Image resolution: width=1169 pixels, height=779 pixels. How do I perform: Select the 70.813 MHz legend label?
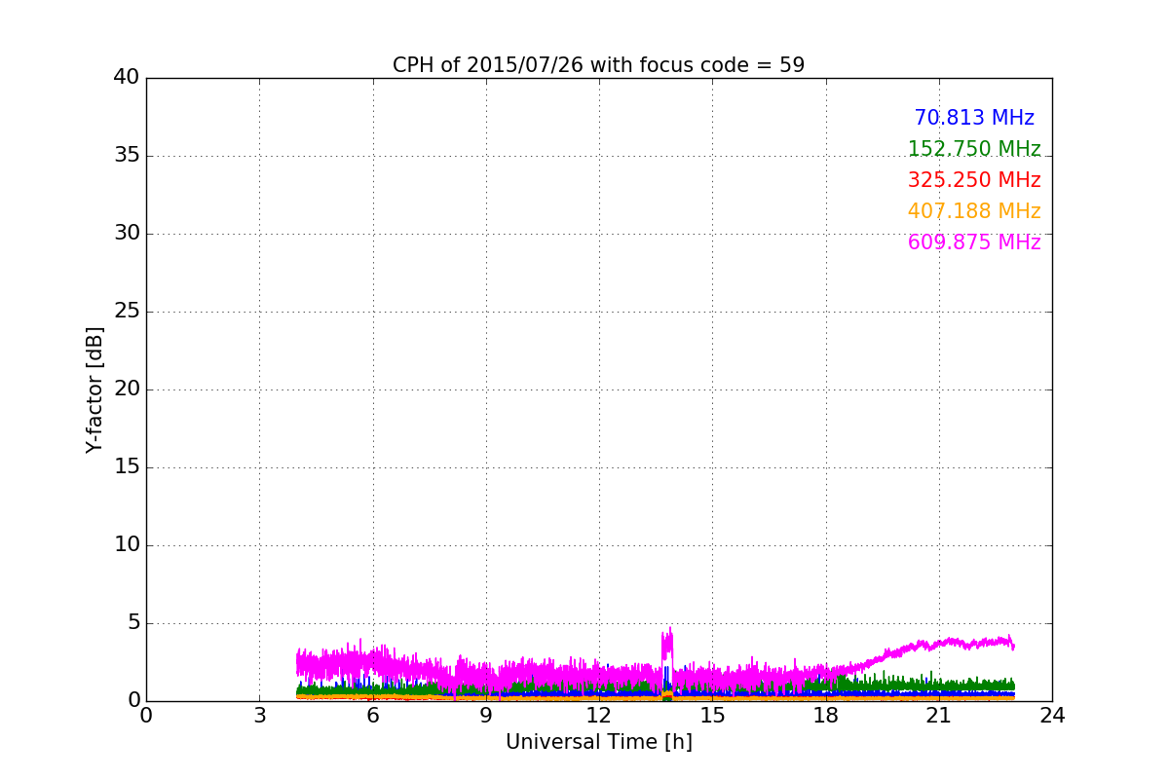click(974, 118)
